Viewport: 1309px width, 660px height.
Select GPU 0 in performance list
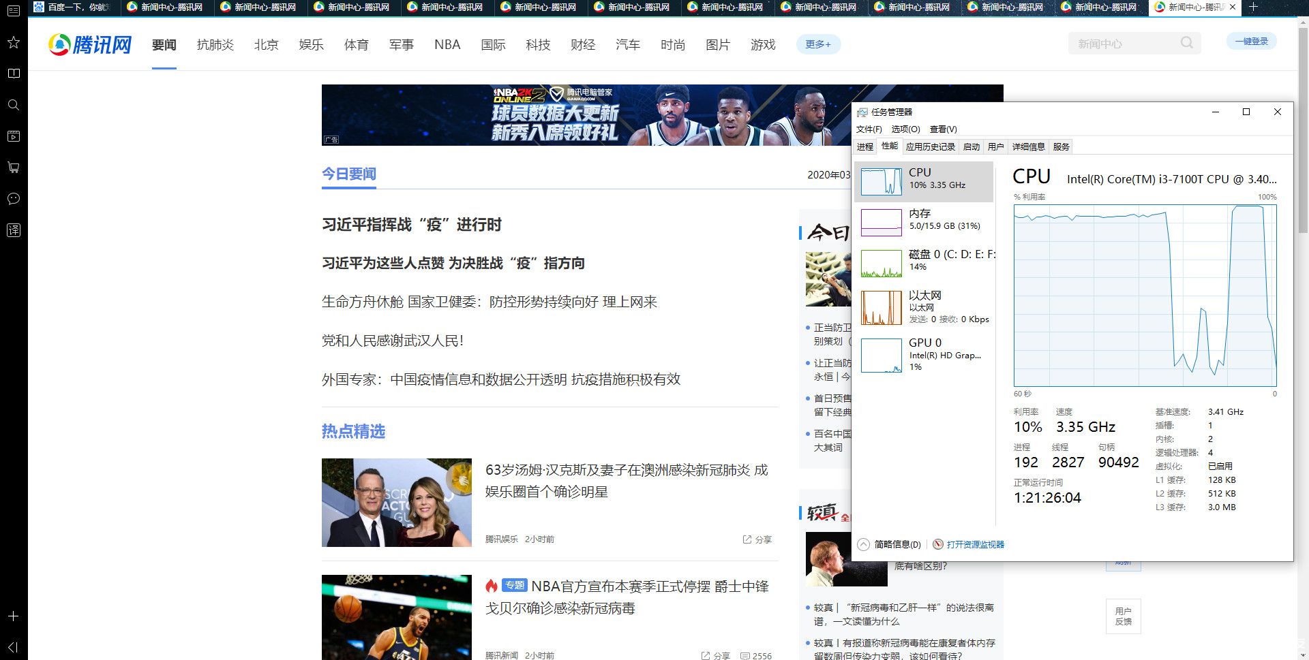click(924, 355)
